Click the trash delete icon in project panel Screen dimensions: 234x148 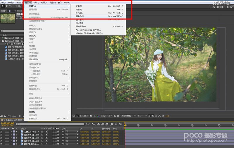(20, 116)
